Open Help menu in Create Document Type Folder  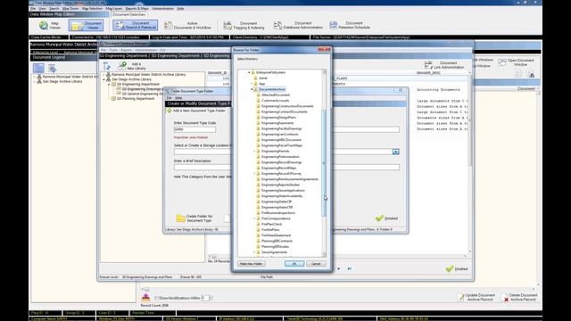pos(178,98)
